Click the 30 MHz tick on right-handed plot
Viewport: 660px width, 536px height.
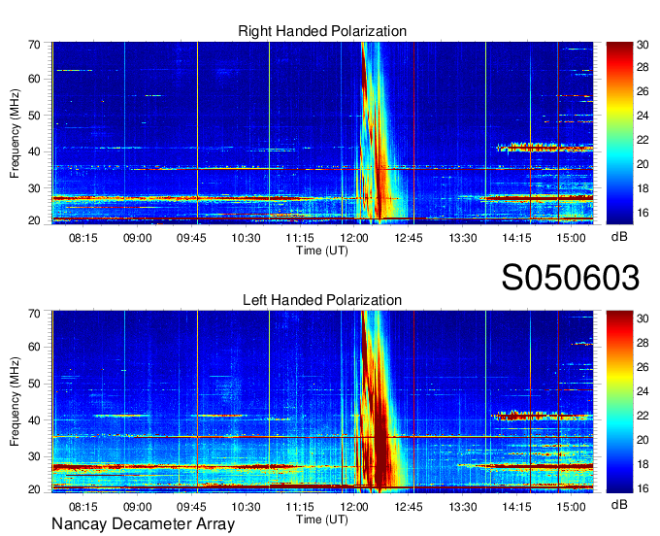[x=34, y=188]
